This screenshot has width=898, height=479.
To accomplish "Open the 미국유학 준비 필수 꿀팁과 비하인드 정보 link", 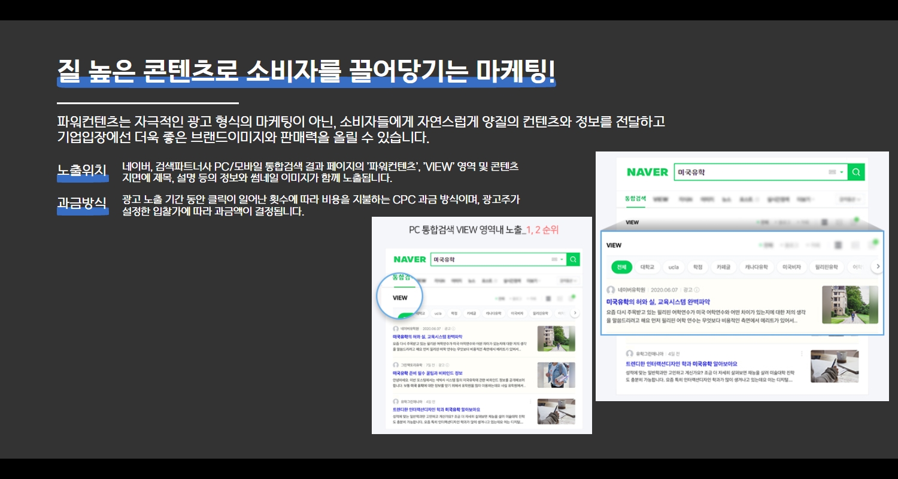I will click(x=427, y=373).
